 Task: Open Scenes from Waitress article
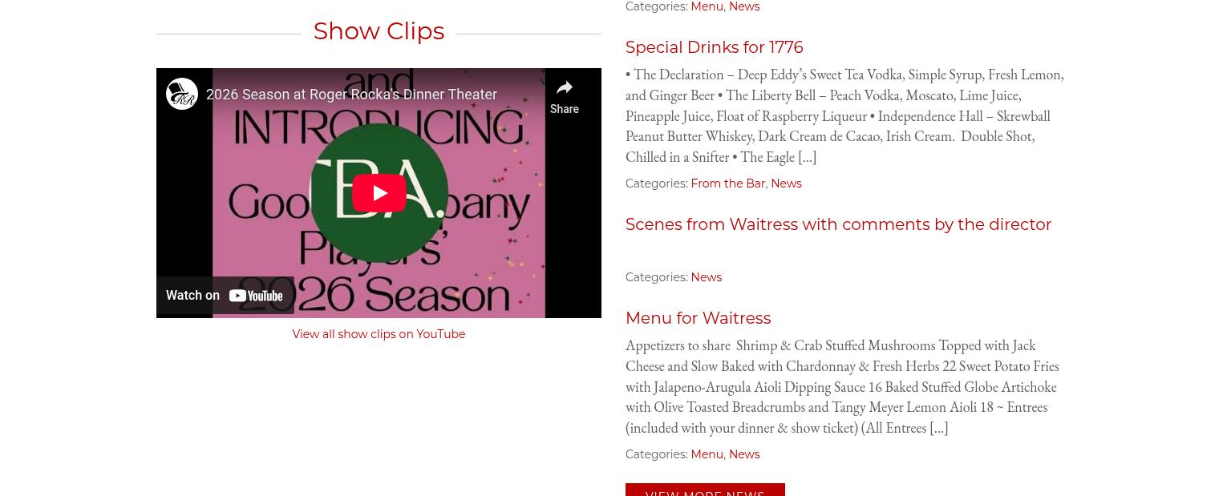tap(838, 224)
